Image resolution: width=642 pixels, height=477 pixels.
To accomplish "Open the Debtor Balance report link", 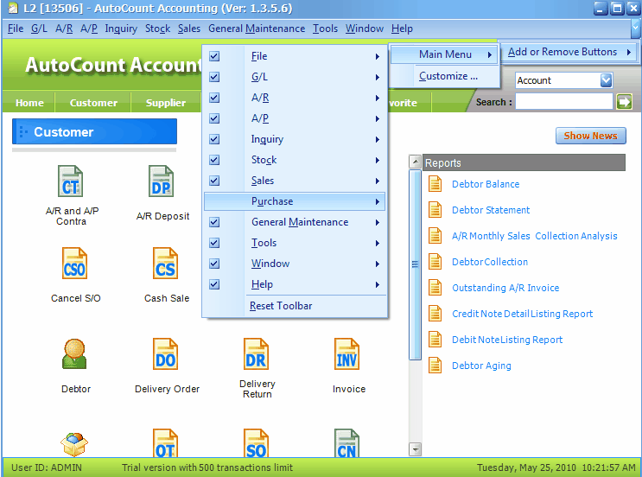I will (486, 184).
